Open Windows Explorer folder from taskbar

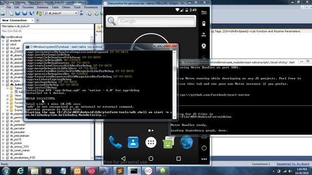tap(35, 171)
